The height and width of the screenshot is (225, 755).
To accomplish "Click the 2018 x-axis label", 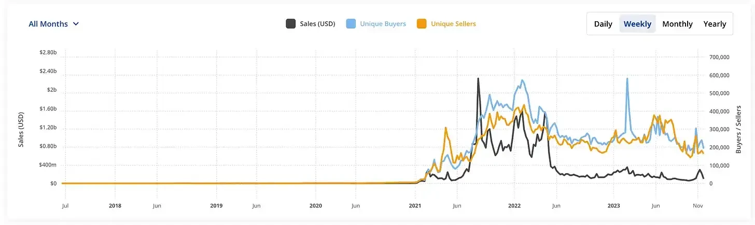I will tap(115, 205).
